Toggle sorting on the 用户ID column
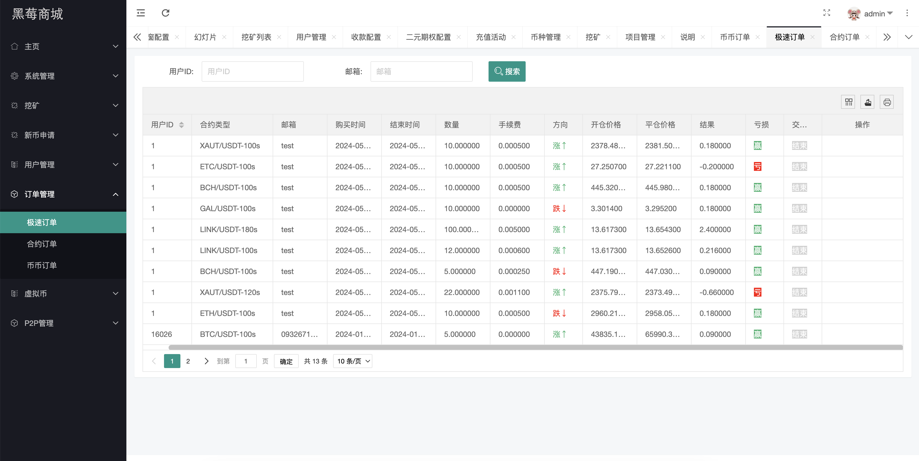The width and height of the screenshot is (919, 461). click(x=181, y=124)
